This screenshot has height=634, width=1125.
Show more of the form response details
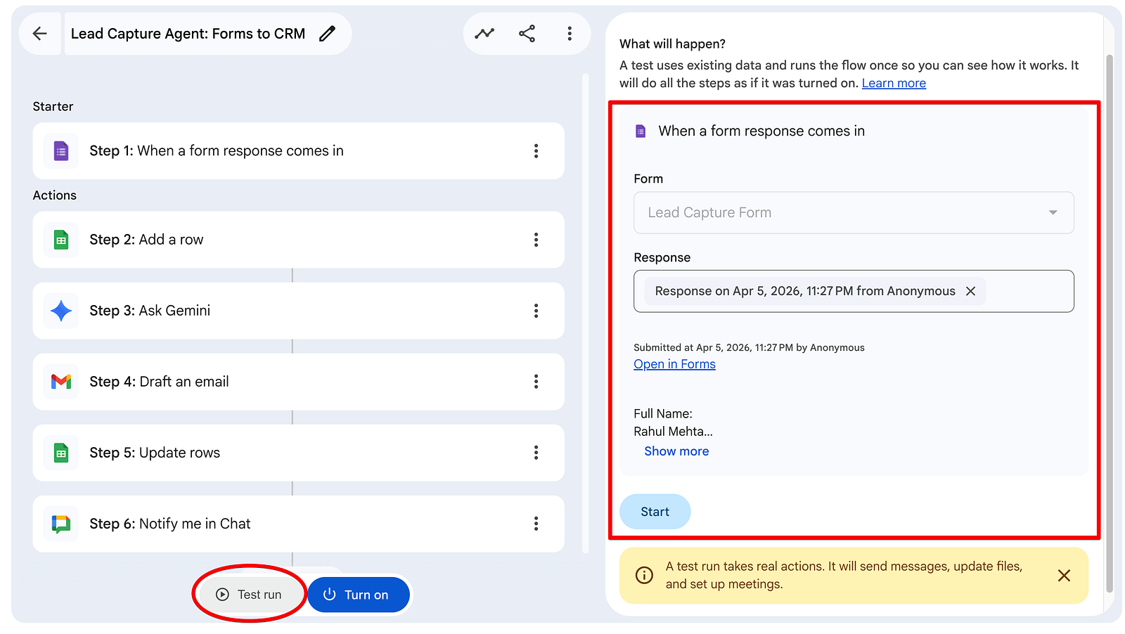pos(676,451)
